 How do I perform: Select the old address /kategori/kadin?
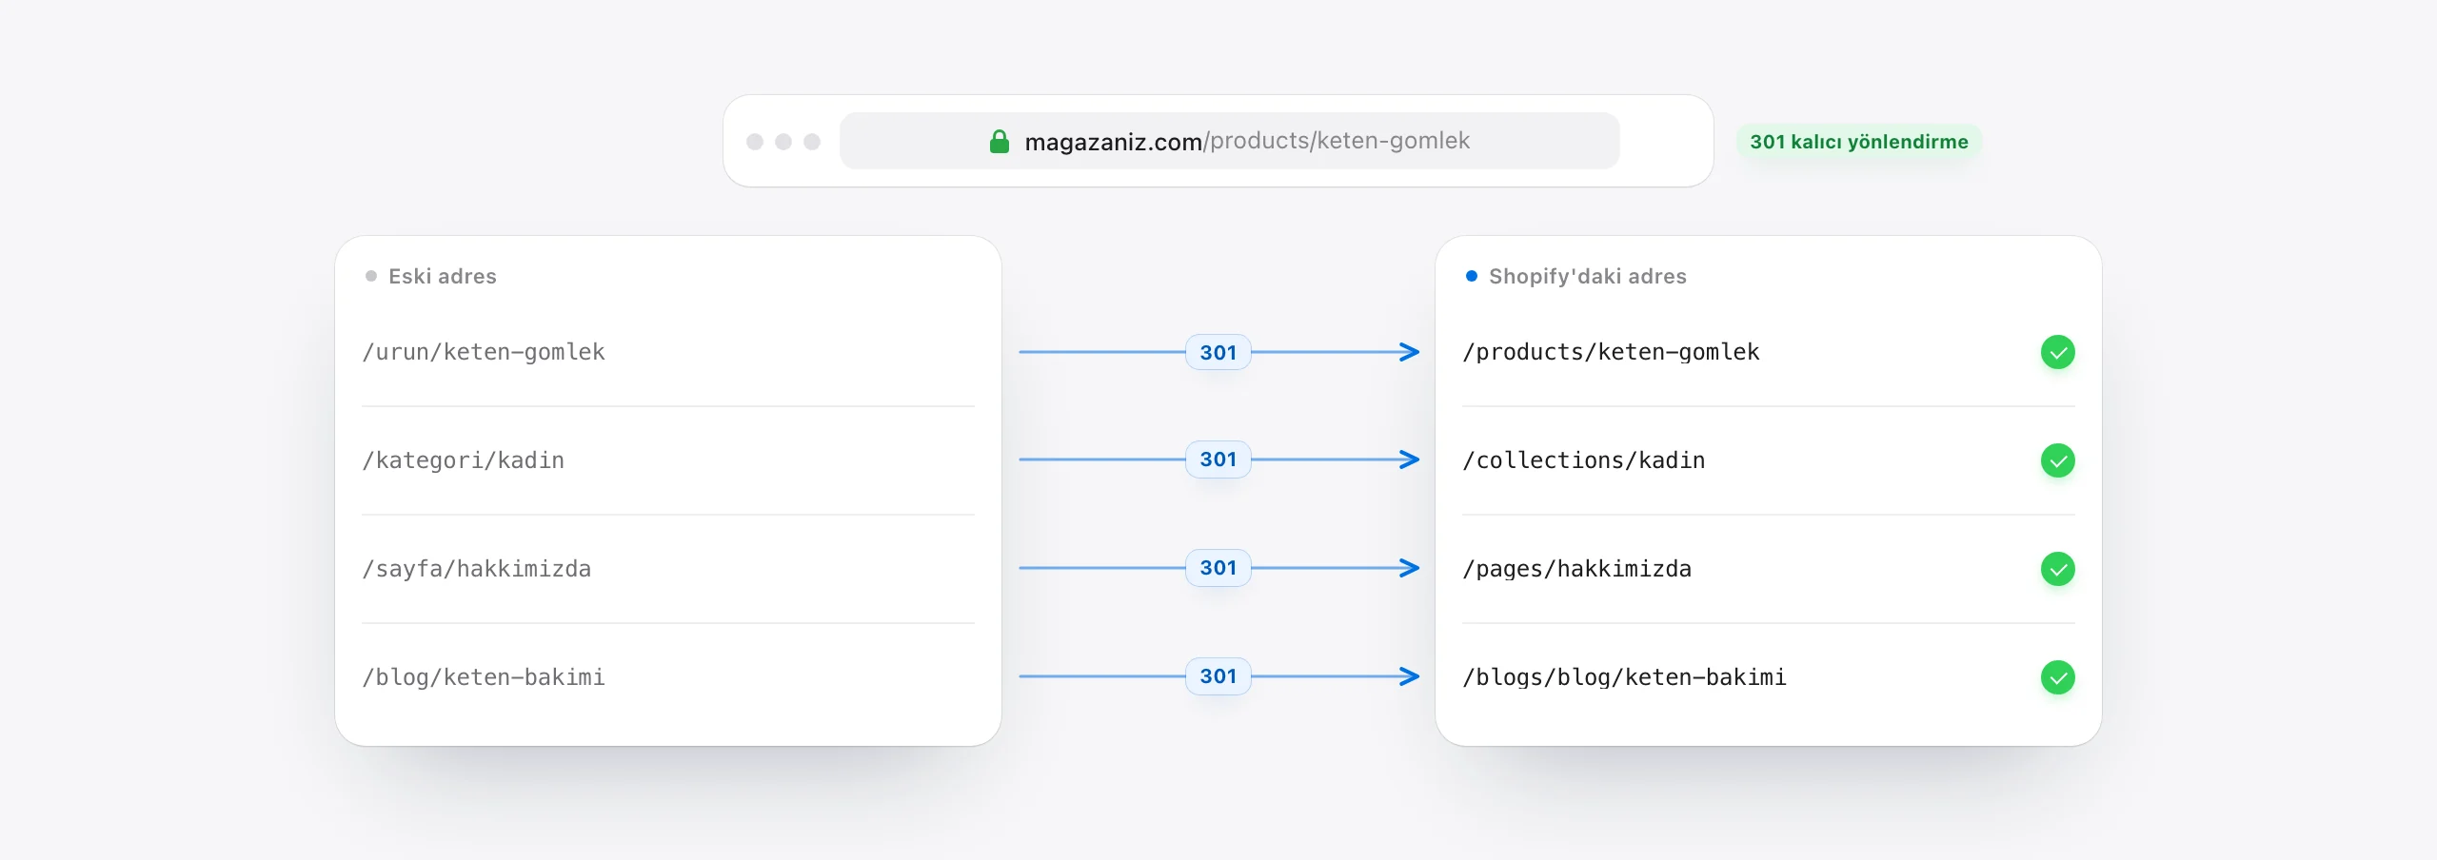pyautogui.click(x=464, y=460)
